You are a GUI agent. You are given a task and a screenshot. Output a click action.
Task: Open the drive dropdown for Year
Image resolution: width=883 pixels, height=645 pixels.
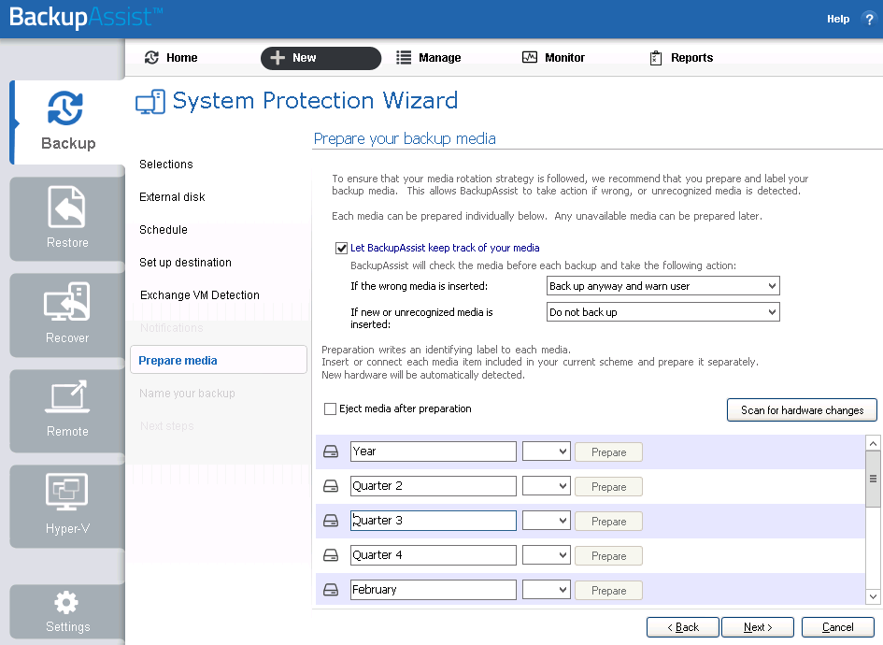[547, 451]
